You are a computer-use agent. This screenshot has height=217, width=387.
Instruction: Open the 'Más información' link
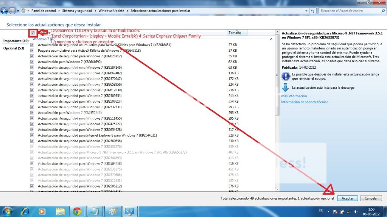coord(294,96)
